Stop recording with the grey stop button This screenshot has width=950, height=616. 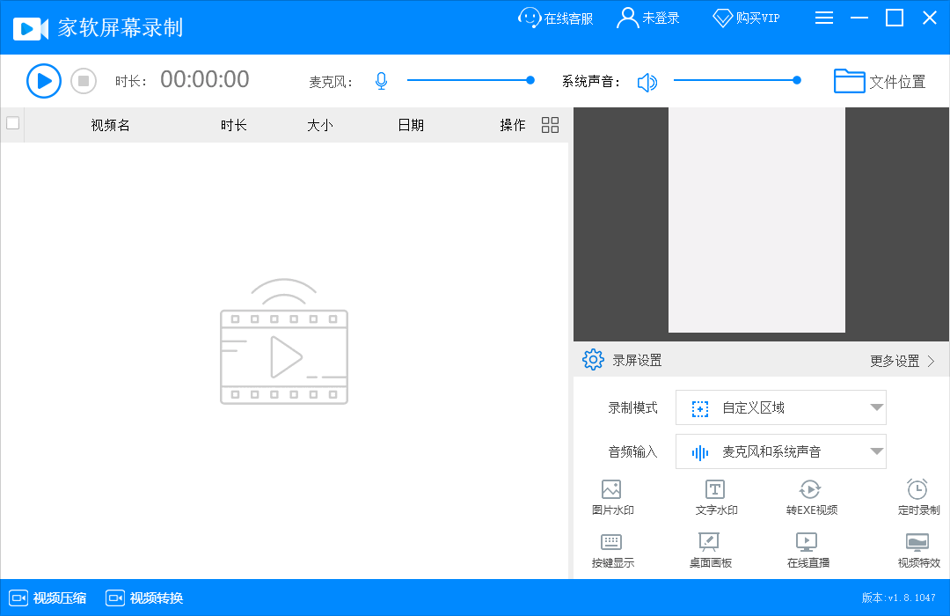[84, 81]
